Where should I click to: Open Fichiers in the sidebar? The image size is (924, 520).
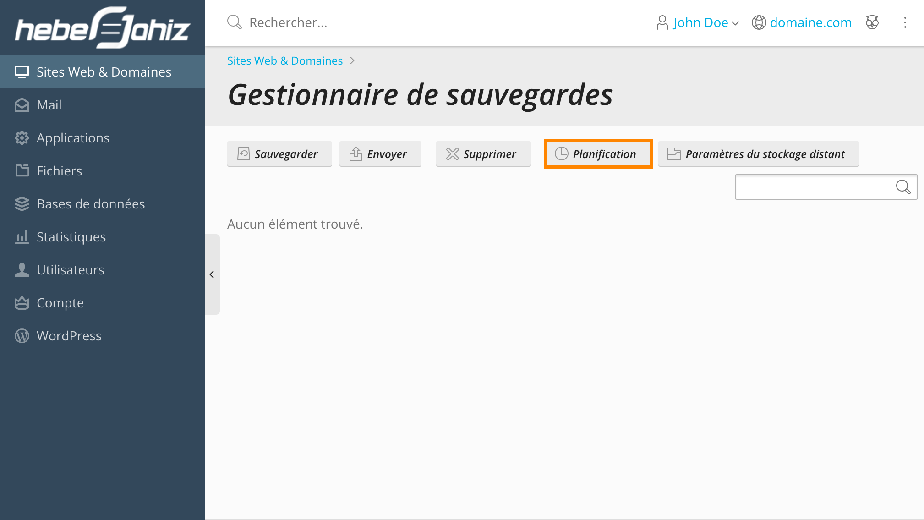[103, 171]
